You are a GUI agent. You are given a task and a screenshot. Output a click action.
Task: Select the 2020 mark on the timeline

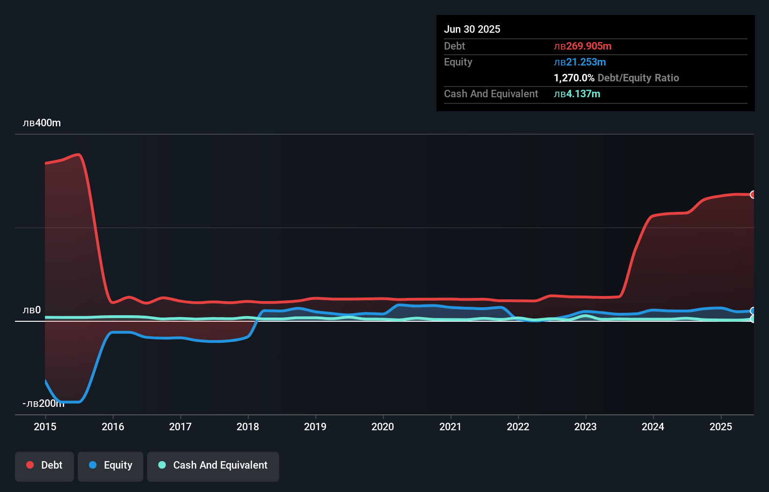[383, 427]
